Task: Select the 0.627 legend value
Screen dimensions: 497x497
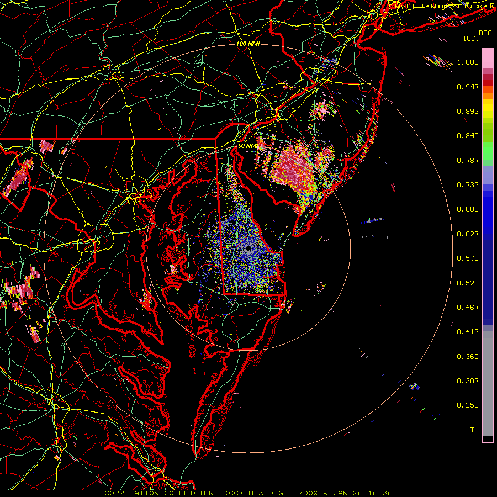Action: pyautogui.click(x=468, y=234)
